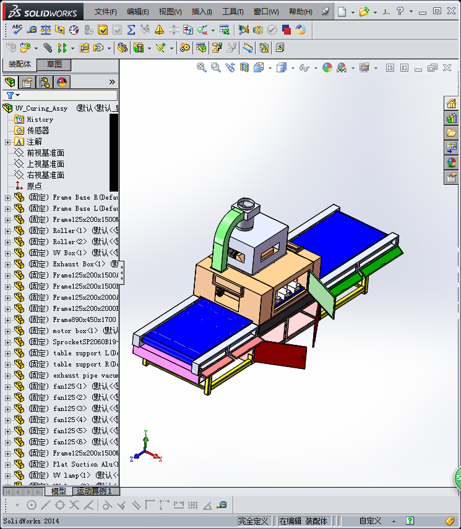This screenshot has height=529, width=461.
Task: Switch to the 模型 tab
Action: click(x=58, y=491)
